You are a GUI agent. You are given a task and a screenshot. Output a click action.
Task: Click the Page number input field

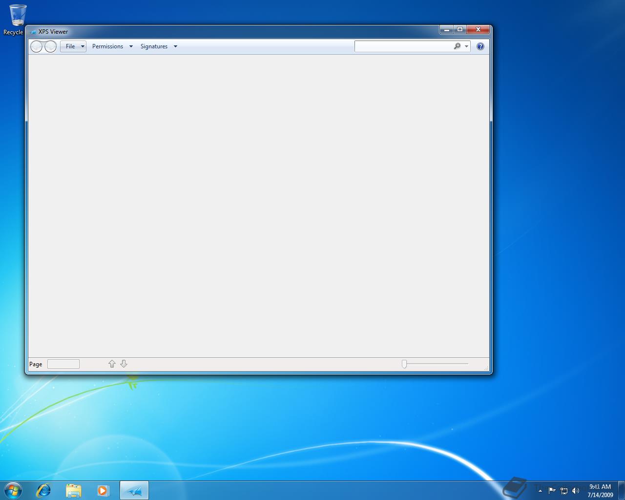click(63, 364)
